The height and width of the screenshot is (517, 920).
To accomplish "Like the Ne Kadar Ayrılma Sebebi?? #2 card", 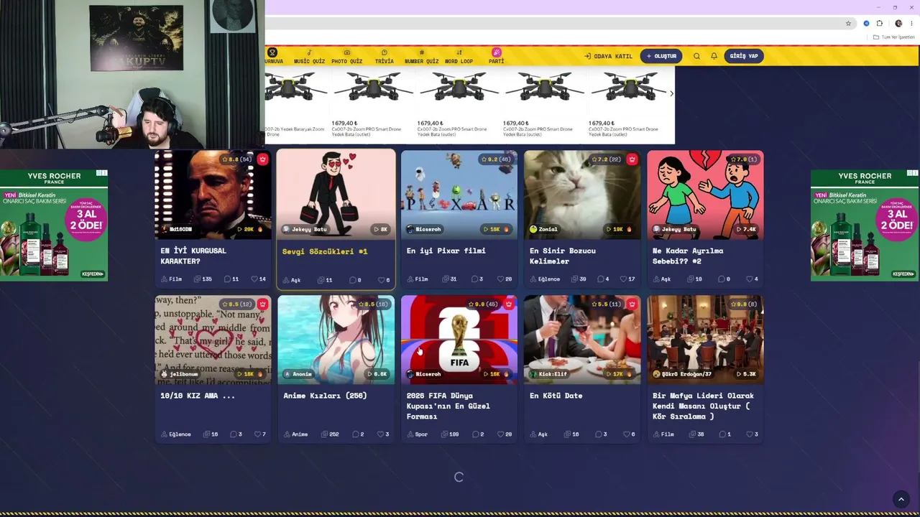I will pyautogui.click(x=752, y=279).
